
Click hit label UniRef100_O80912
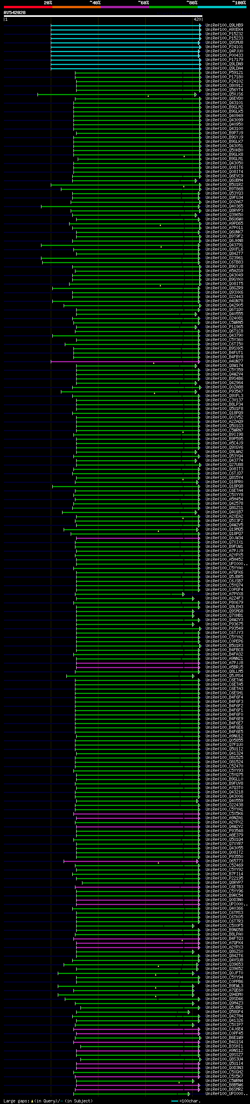pyautogui.click(x=224, y=86)
